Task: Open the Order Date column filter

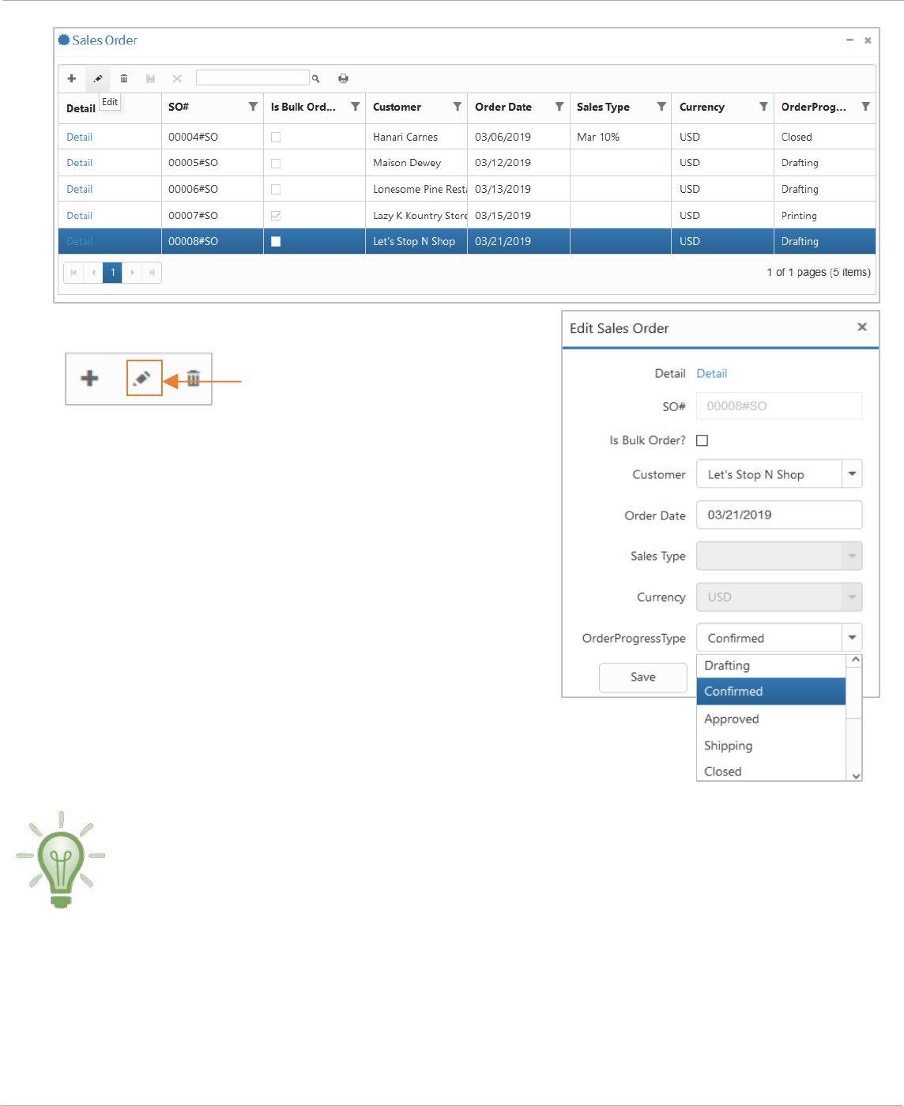Action: click(559, 107)
